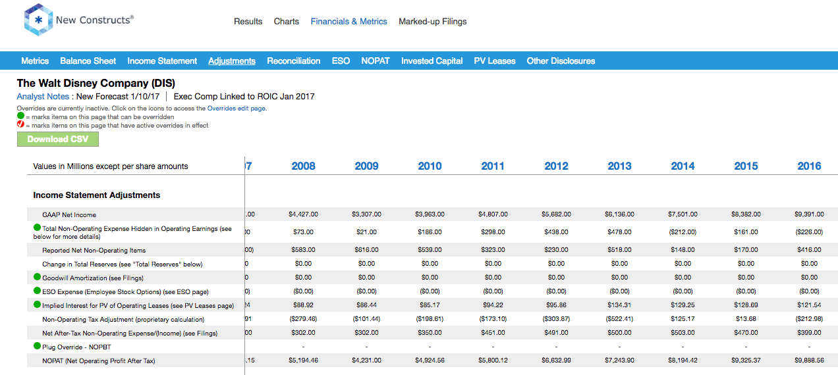Click the GAAP Net Income row label
838x375 pixels.
(69, 214)
